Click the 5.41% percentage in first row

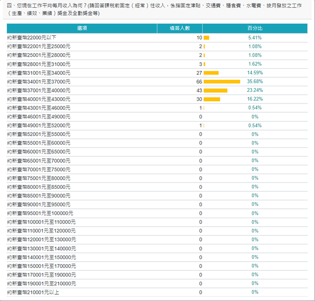pos(255,38)
